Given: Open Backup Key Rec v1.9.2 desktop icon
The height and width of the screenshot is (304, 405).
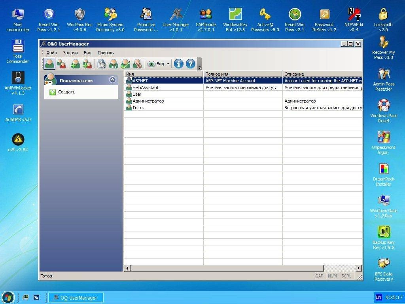Looking at the screenshot, I should pos(384,238).
